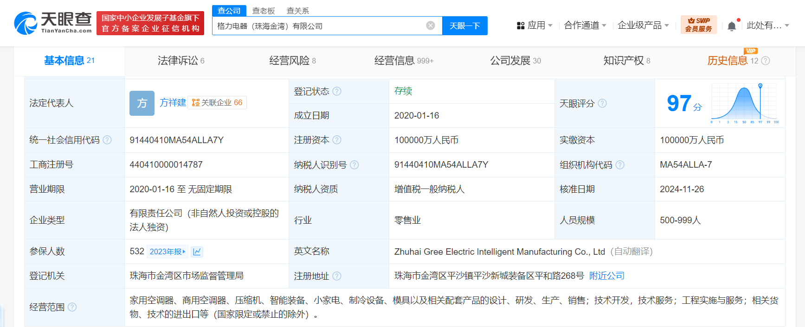Show help for 注册地址
The image size is (805, 327).
pos(337,276)
